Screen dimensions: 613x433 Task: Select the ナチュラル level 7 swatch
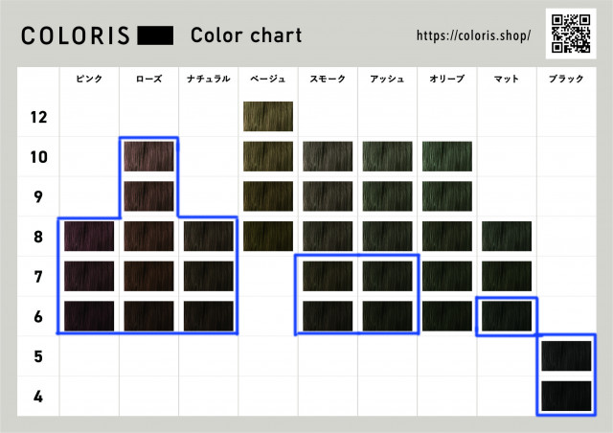point(208,276)
